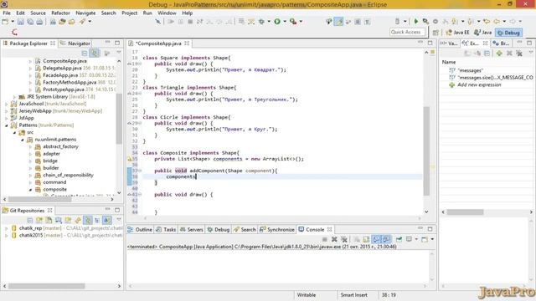536x301 pixels.
Task: Select the "messages" expression row
Action: pos(470,70)
